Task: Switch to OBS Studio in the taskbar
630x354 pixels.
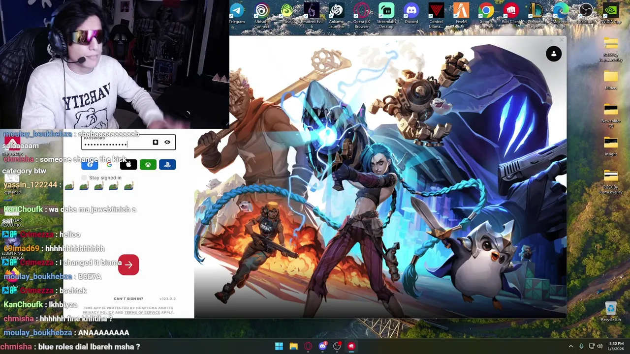Action: click(337, 346)
